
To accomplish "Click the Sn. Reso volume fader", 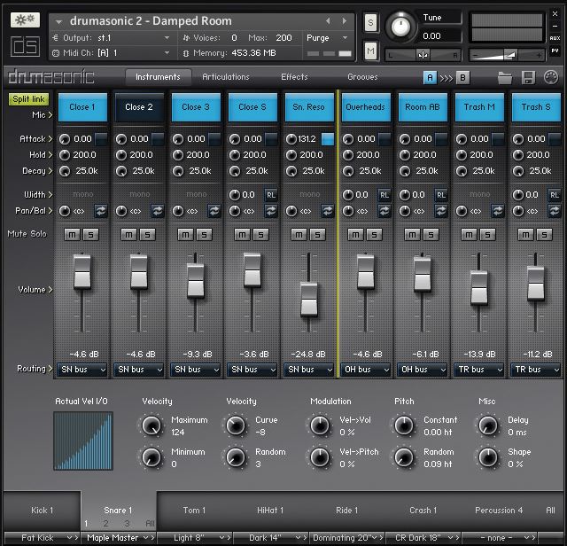I will pos(309,300).
